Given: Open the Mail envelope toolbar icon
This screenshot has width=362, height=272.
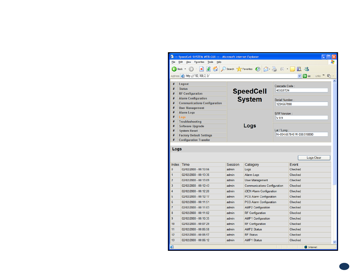Looking at the screenshot, I should [x=266, y=69].
